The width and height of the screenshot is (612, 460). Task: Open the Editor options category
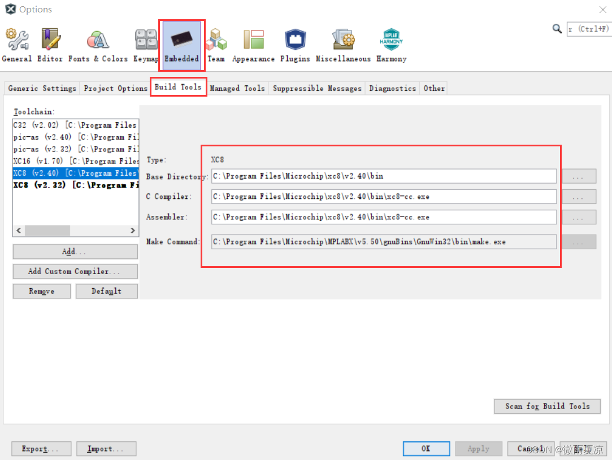coord(50,45)
